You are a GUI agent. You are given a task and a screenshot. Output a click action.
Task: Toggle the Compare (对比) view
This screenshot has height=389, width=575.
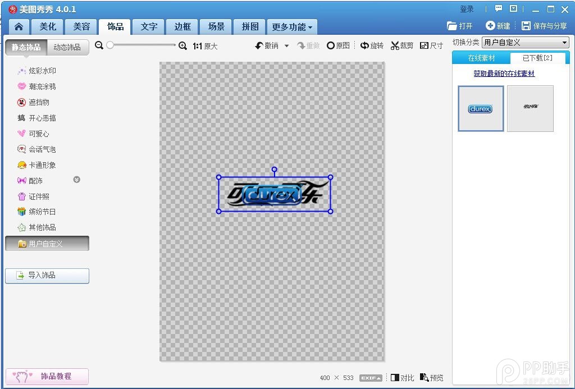pos(402,378)
